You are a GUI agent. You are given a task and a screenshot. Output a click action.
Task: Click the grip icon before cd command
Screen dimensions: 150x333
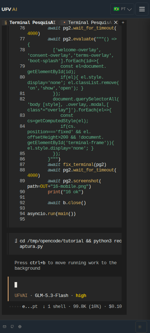point(16,241)
